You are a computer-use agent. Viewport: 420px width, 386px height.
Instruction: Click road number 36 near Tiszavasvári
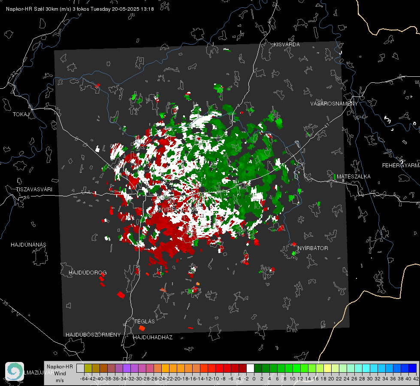point(27,197)
